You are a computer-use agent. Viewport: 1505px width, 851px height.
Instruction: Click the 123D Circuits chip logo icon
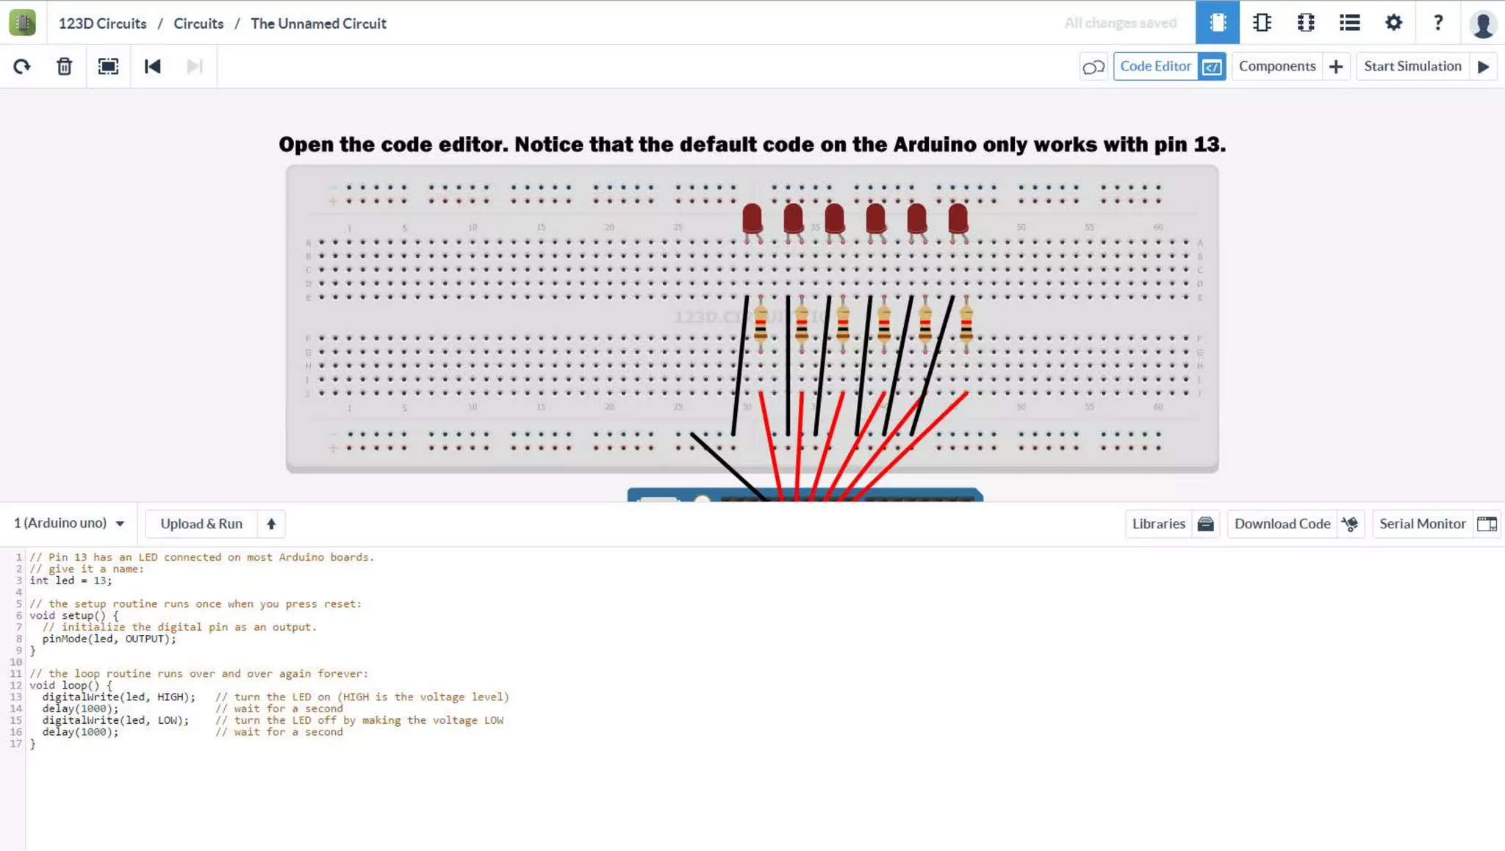click(22, 23)
